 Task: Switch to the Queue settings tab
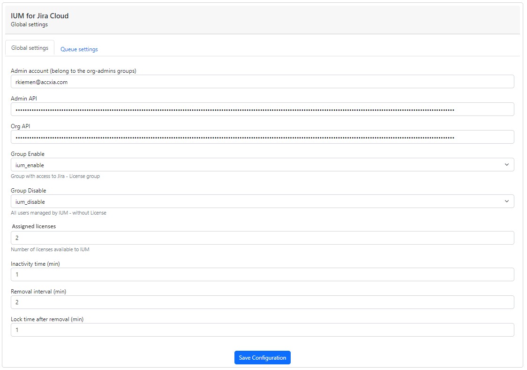tap(79, 49)
